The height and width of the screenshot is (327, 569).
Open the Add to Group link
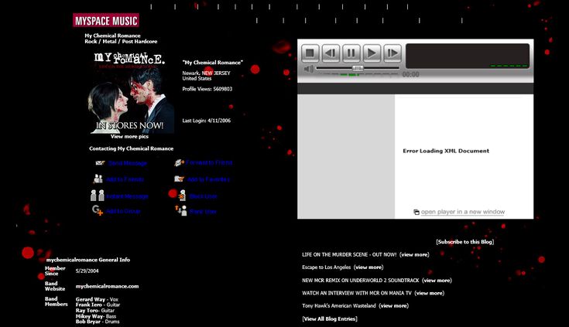click(x=123, y=211)
